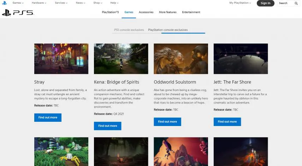
Task: Open the dark campfire game thumbnail in second row
Action: click(x=241, y=152)
